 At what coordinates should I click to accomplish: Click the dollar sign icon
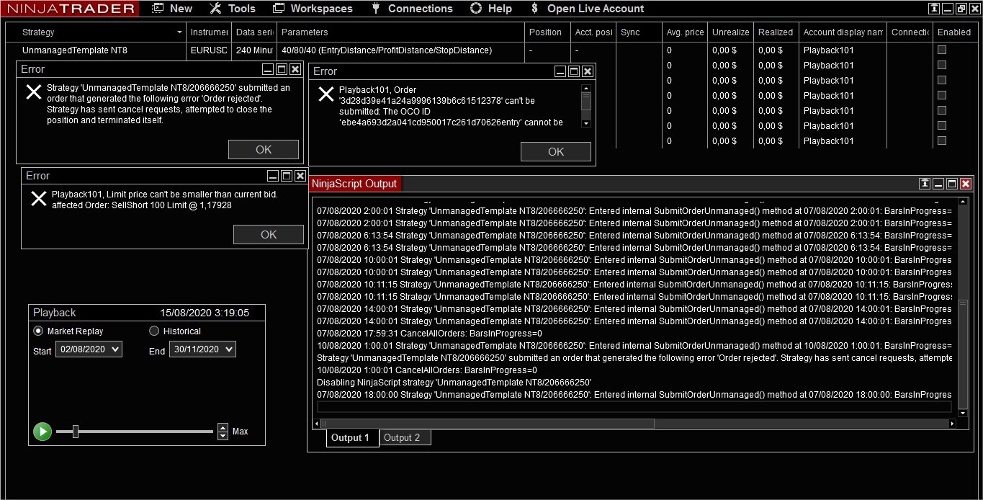[x=534, y=9]
